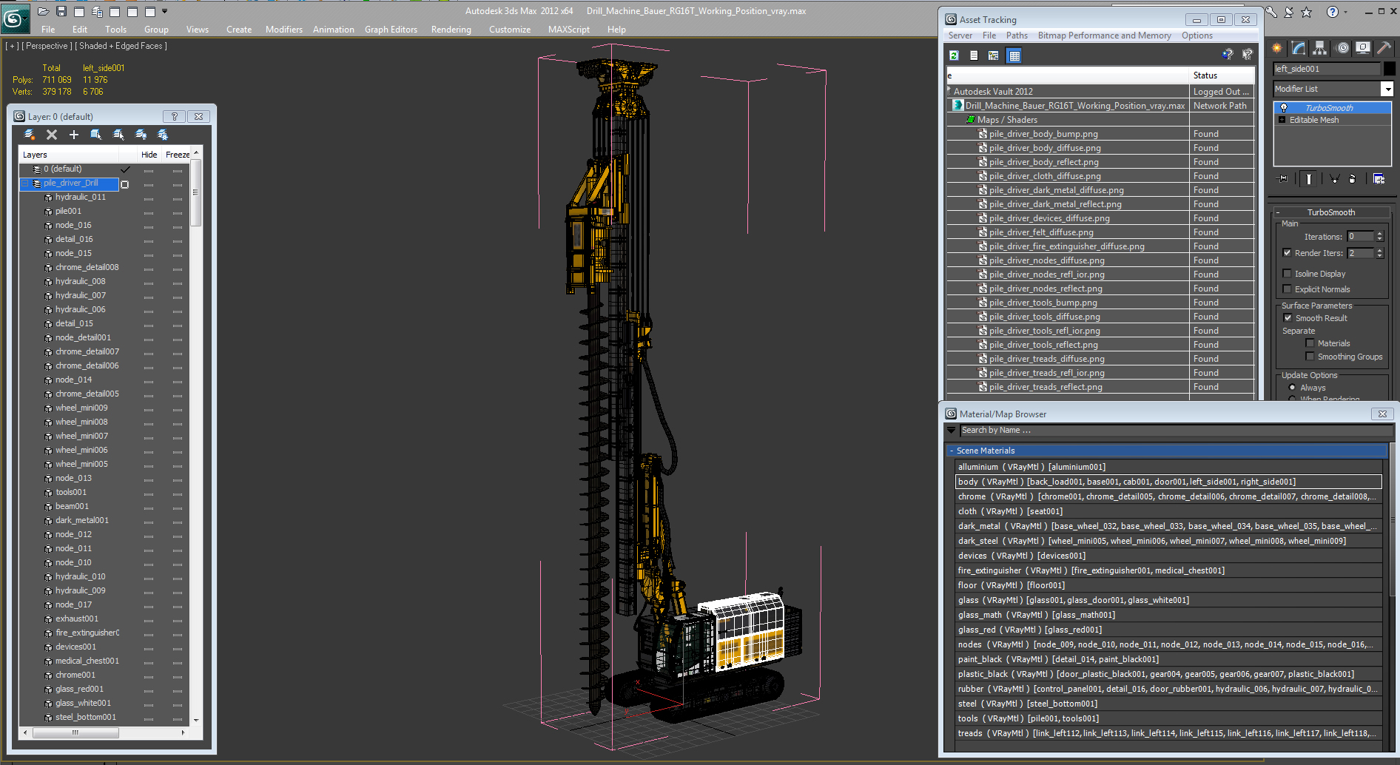
Task: Open the Hierarchy command panel tab
Action: pyautogui.click(x=1320, y=48)
